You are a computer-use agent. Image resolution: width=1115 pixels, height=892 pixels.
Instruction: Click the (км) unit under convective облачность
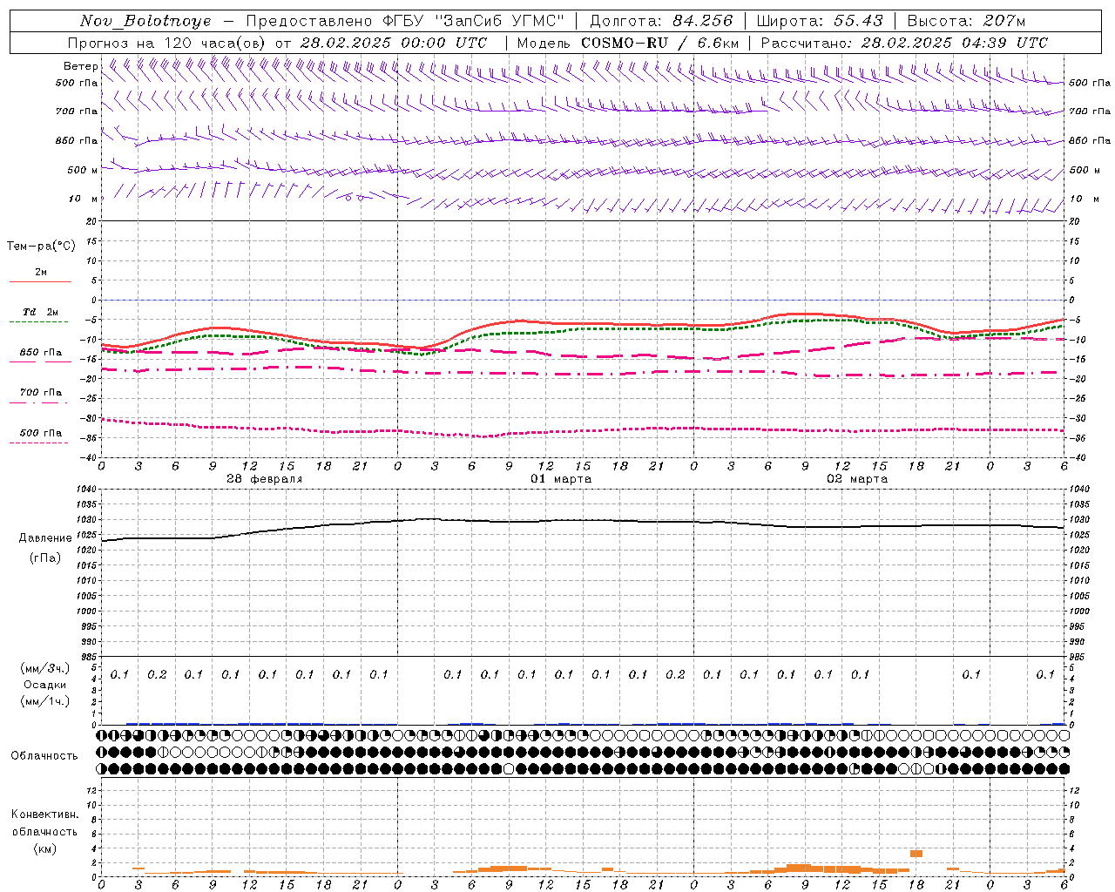coord(44,848)
